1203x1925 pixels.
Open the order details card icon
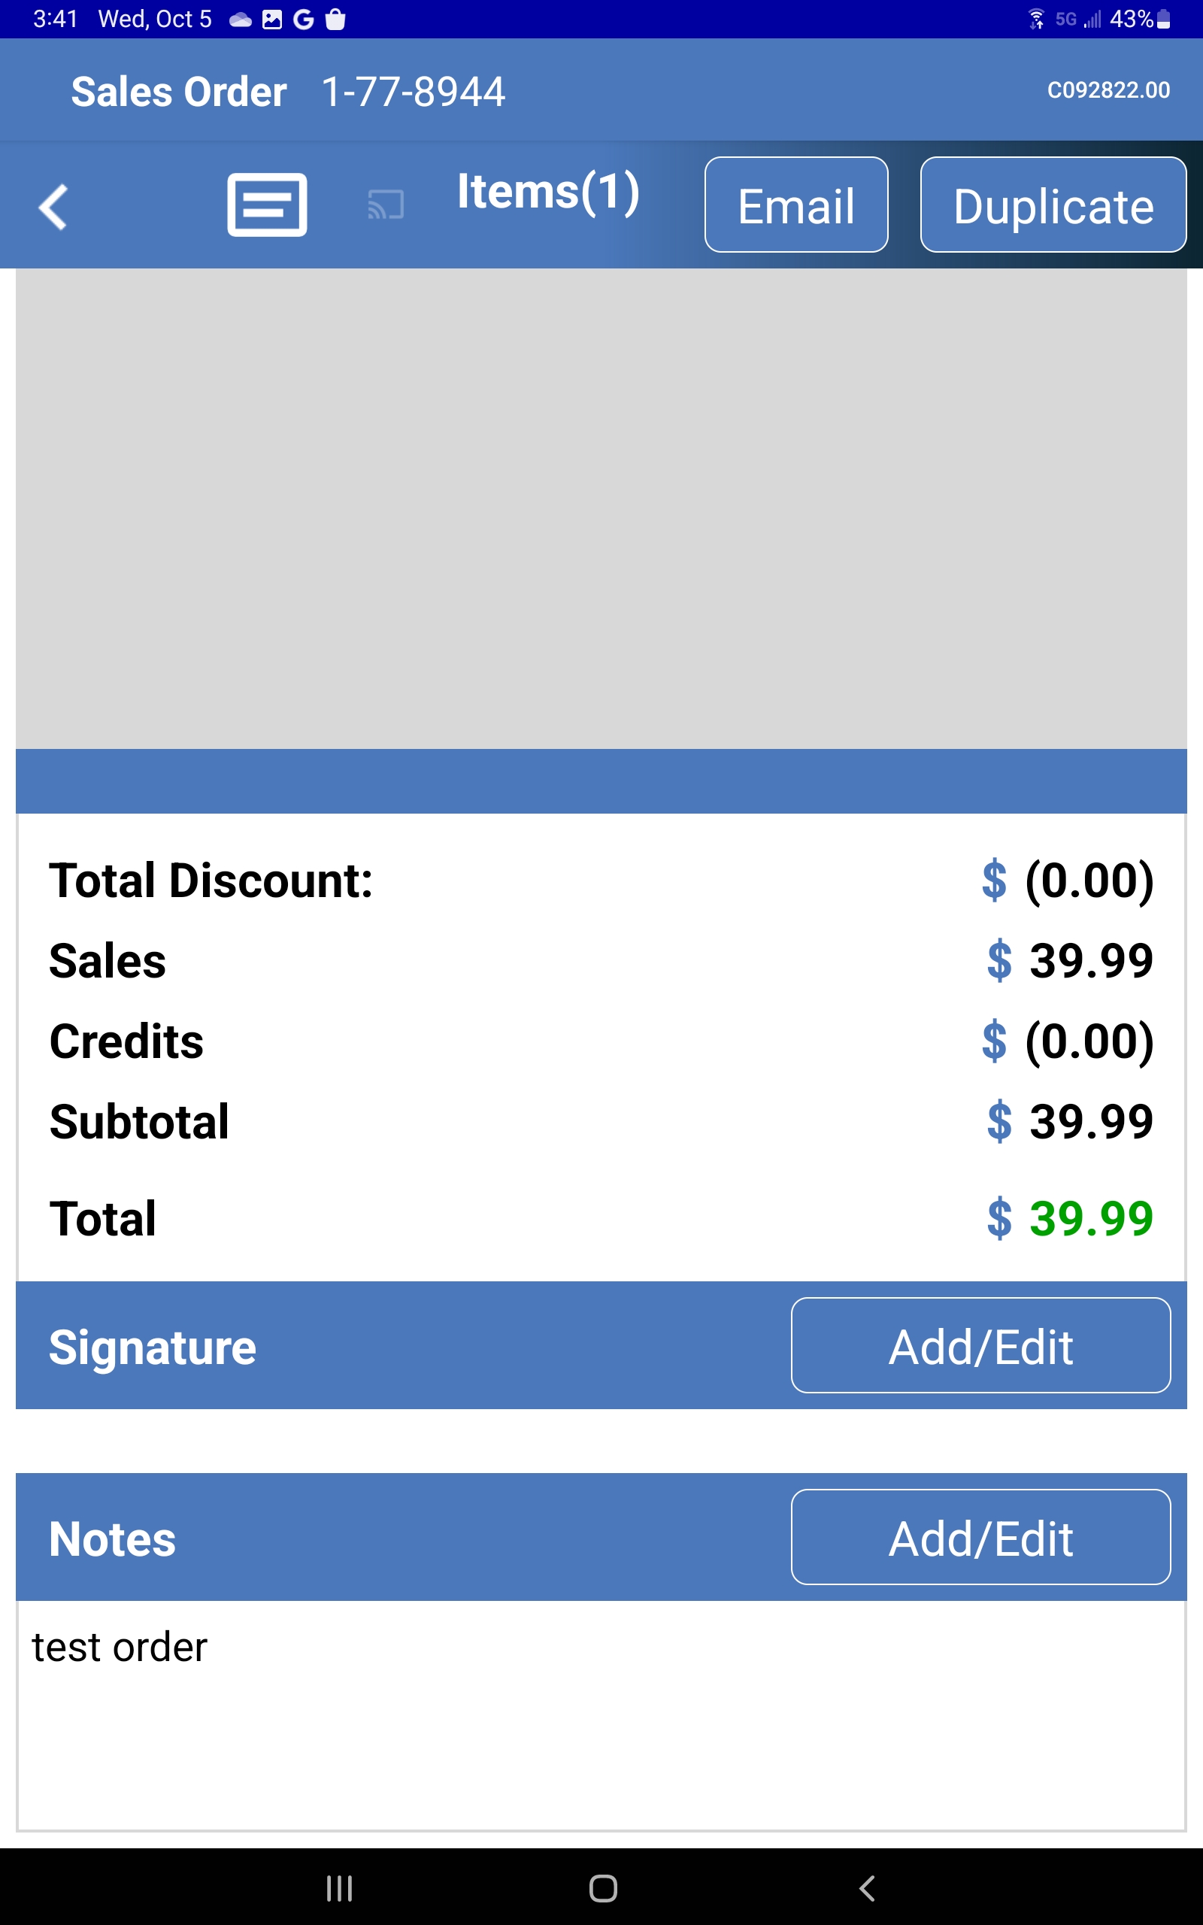pyautogui.click(x=266, y=205)
